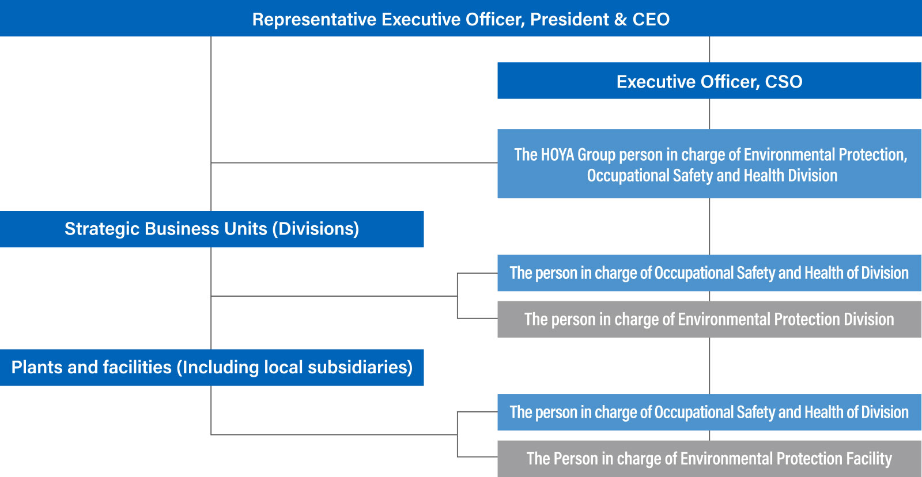Click vertical line below the HOYA Group box

point(709,226)
